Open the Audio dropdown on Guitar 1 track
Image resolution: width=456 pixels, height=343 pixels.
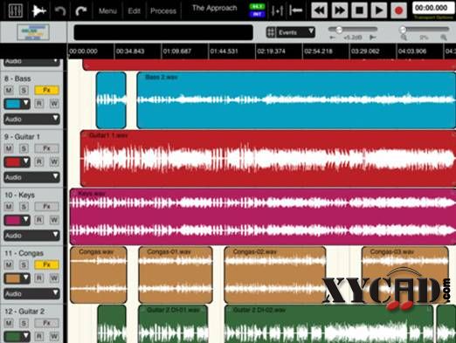pos(31,177)
